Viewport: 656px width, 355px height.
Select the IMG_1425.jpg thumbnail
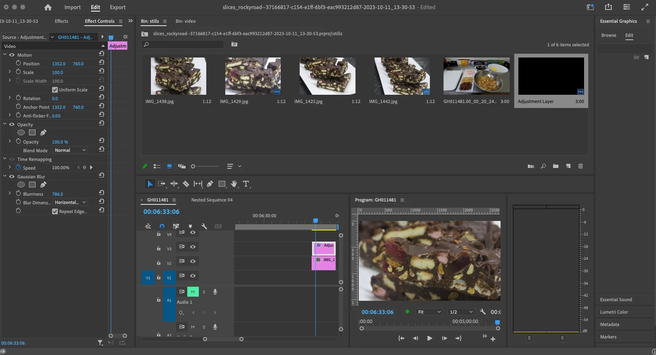click(x=327, y=76)
